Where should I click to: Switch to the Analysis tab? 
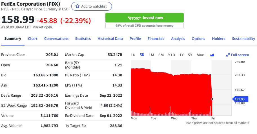[x=178, y=38]
